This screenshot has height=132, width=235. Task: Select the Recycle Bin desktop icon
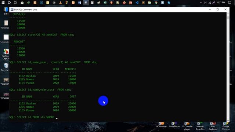[6, 67]
